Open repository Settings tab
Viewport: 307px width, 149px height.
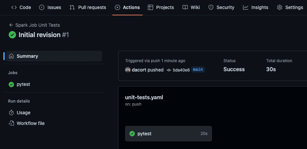tap(290, 7)
